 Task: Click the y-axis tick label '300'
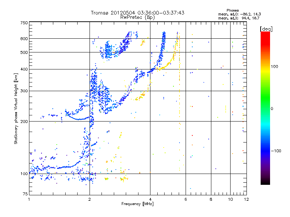coord(24,91)
